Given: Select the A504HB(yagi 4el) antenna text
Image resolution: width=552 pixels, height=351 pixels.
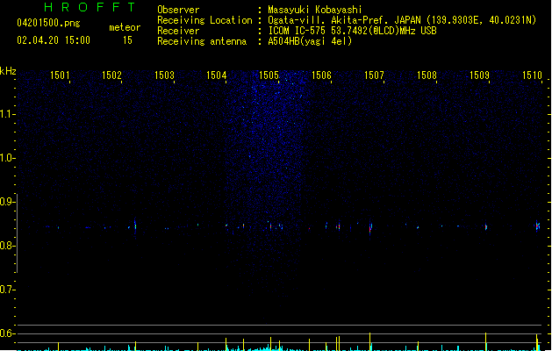Looking at the screenshot, I should [310, 41].
